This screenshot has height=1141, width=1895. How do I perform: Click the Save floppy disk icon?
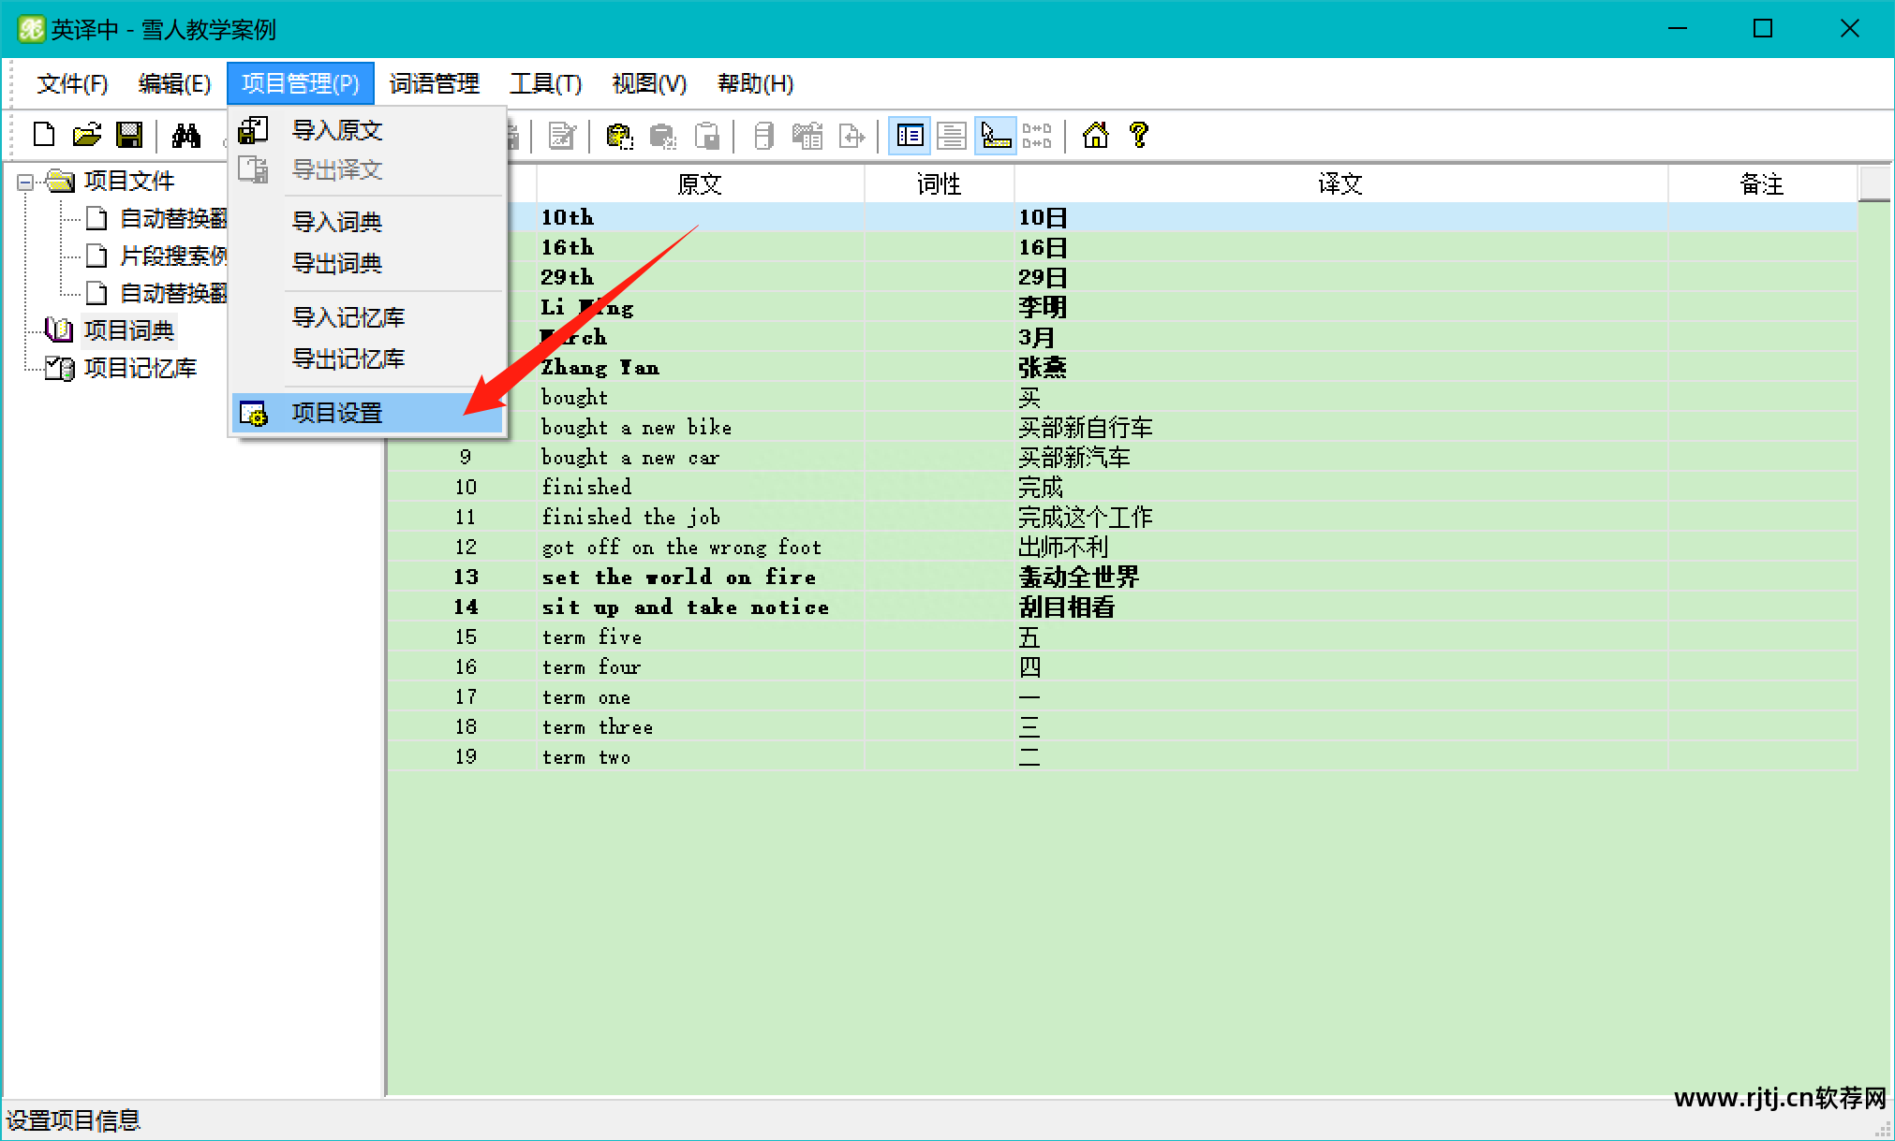pyautogui.click(x=129, y=136)
